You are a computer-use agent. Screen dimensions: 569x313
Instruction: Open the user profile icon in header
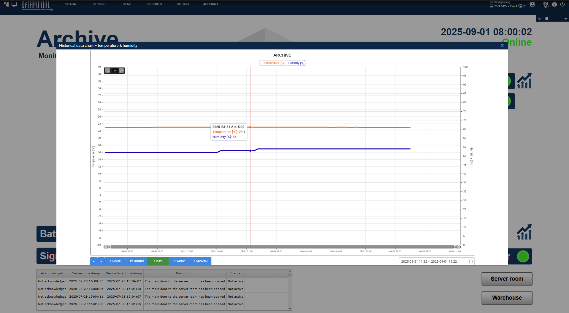532,4
